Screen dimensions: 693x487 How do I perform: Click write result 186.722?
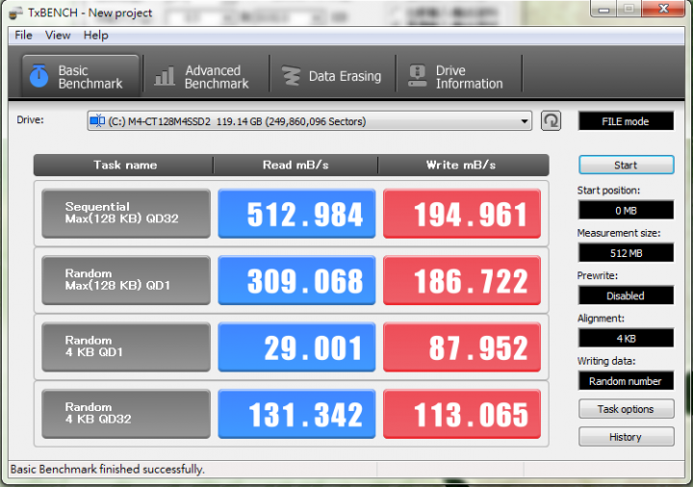click(x=462, y=280)
